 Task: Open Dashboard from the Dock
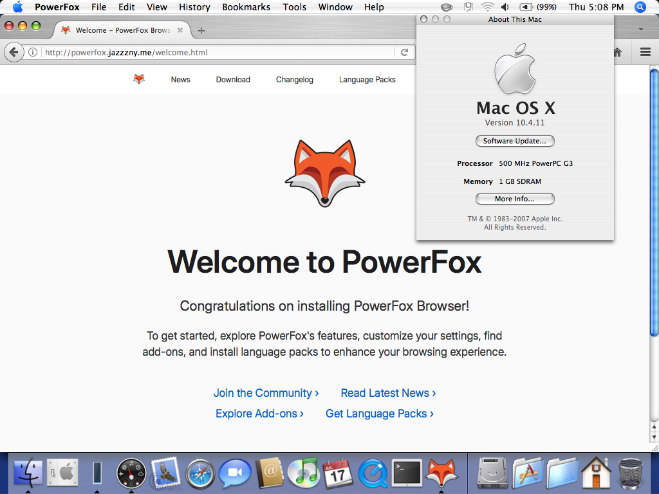point(131,473)
